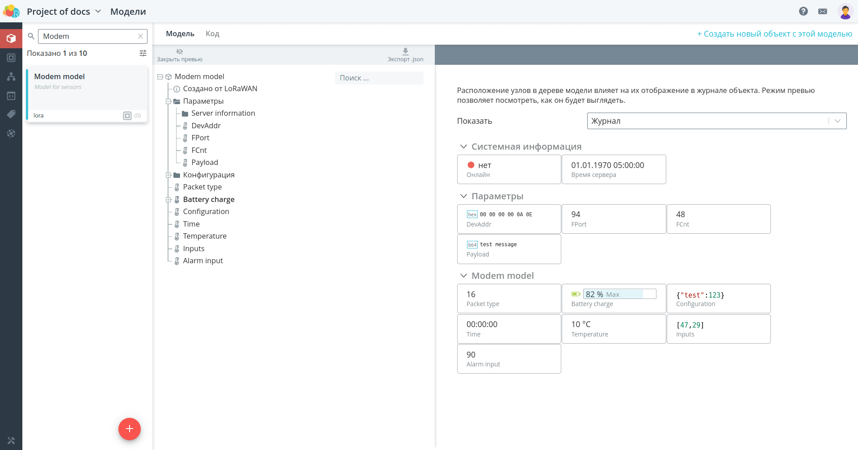Screen dimensions: 858x450
Task: Click the Battery charge progress bar
Action: (619, 294)
